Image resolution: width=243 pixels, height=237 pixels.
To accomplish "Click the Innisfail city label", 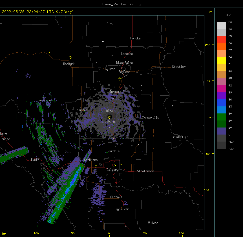I will coord(117,92).
